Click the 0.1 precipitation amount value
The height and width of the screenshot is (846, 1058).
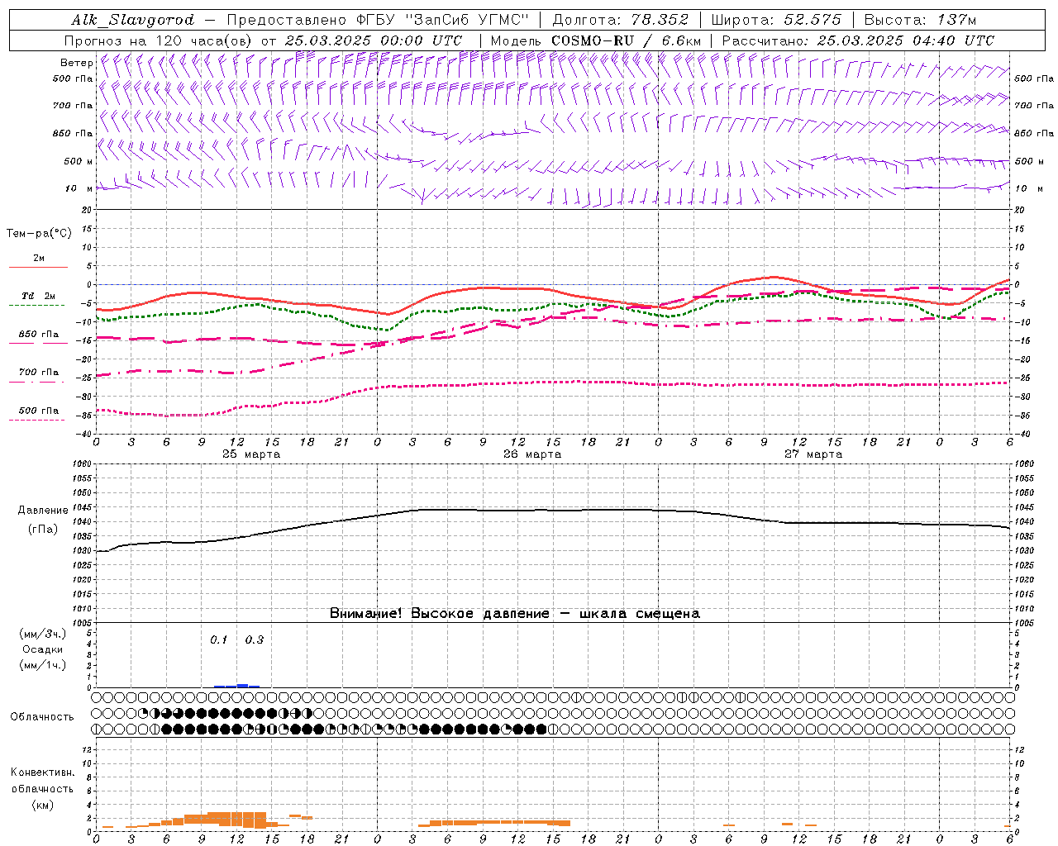coord(218,639)
